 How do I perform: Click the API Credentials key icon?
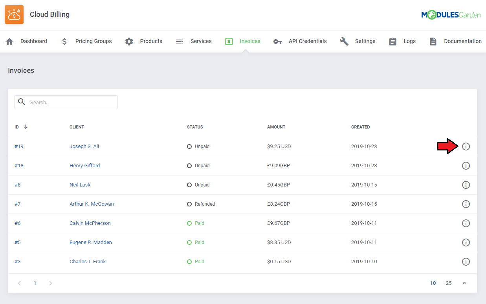click(278, 41)
